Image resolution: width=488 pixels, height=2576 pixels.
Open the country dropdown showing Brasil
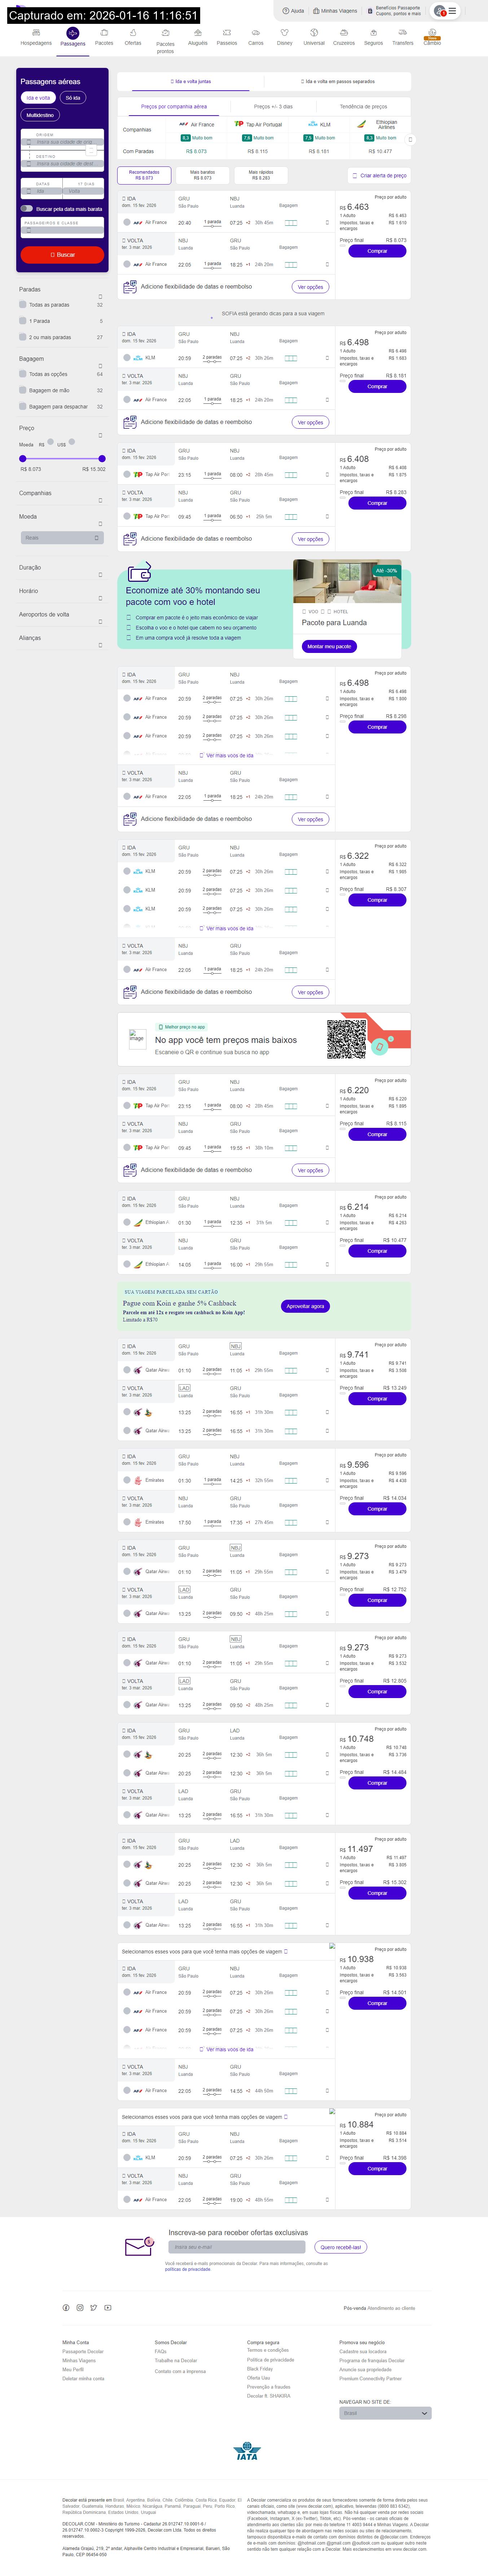point(384,2413)
